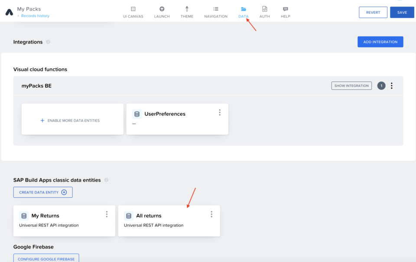Click the plus icon on Enable More Data Entities
The image size is (416, 262).
[42, 121]
